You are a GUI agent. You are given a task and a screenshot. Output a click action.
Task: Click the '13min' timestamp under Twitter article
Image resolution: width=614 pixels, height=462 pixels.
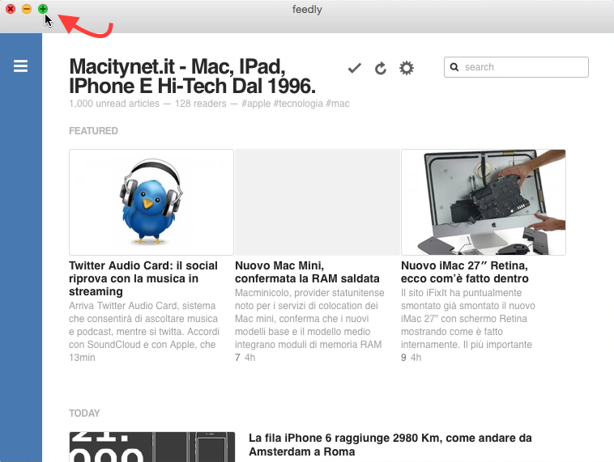[x=82, y=358]
